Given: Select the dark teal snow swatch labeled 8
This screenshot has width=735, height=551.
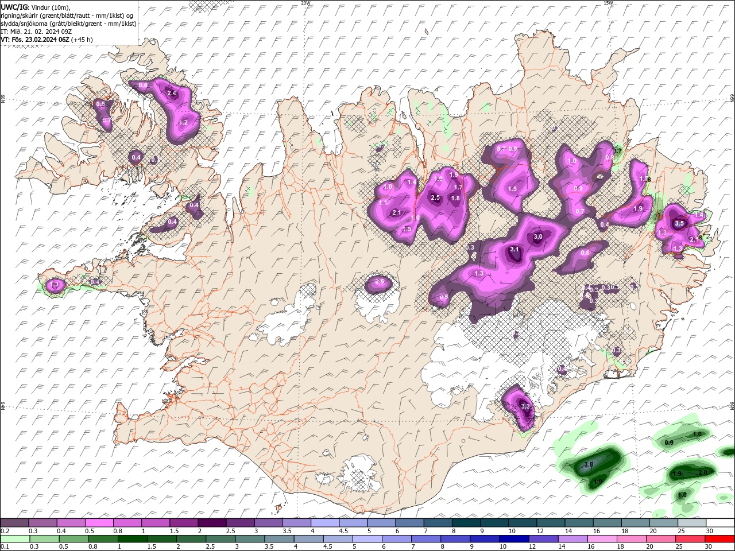Looking at the screenshot, I should pos(465,523).
